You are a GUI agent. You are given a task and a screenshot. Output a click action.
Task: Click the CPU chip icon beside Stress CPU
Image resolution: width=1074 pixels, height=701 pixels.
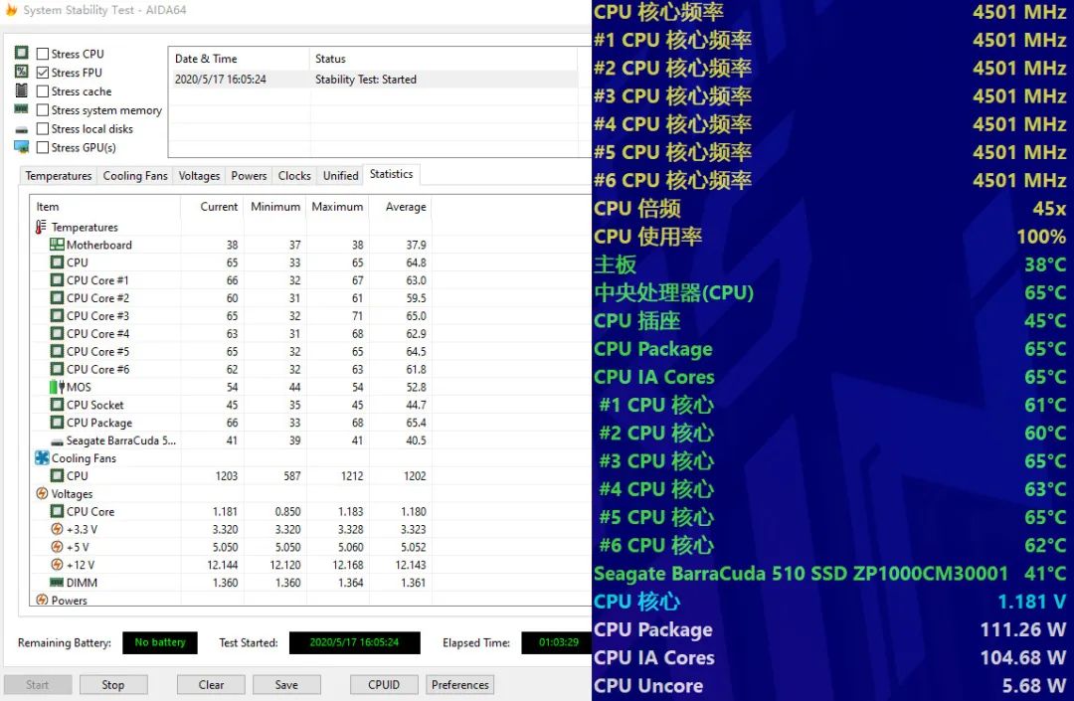coord(22,53)
